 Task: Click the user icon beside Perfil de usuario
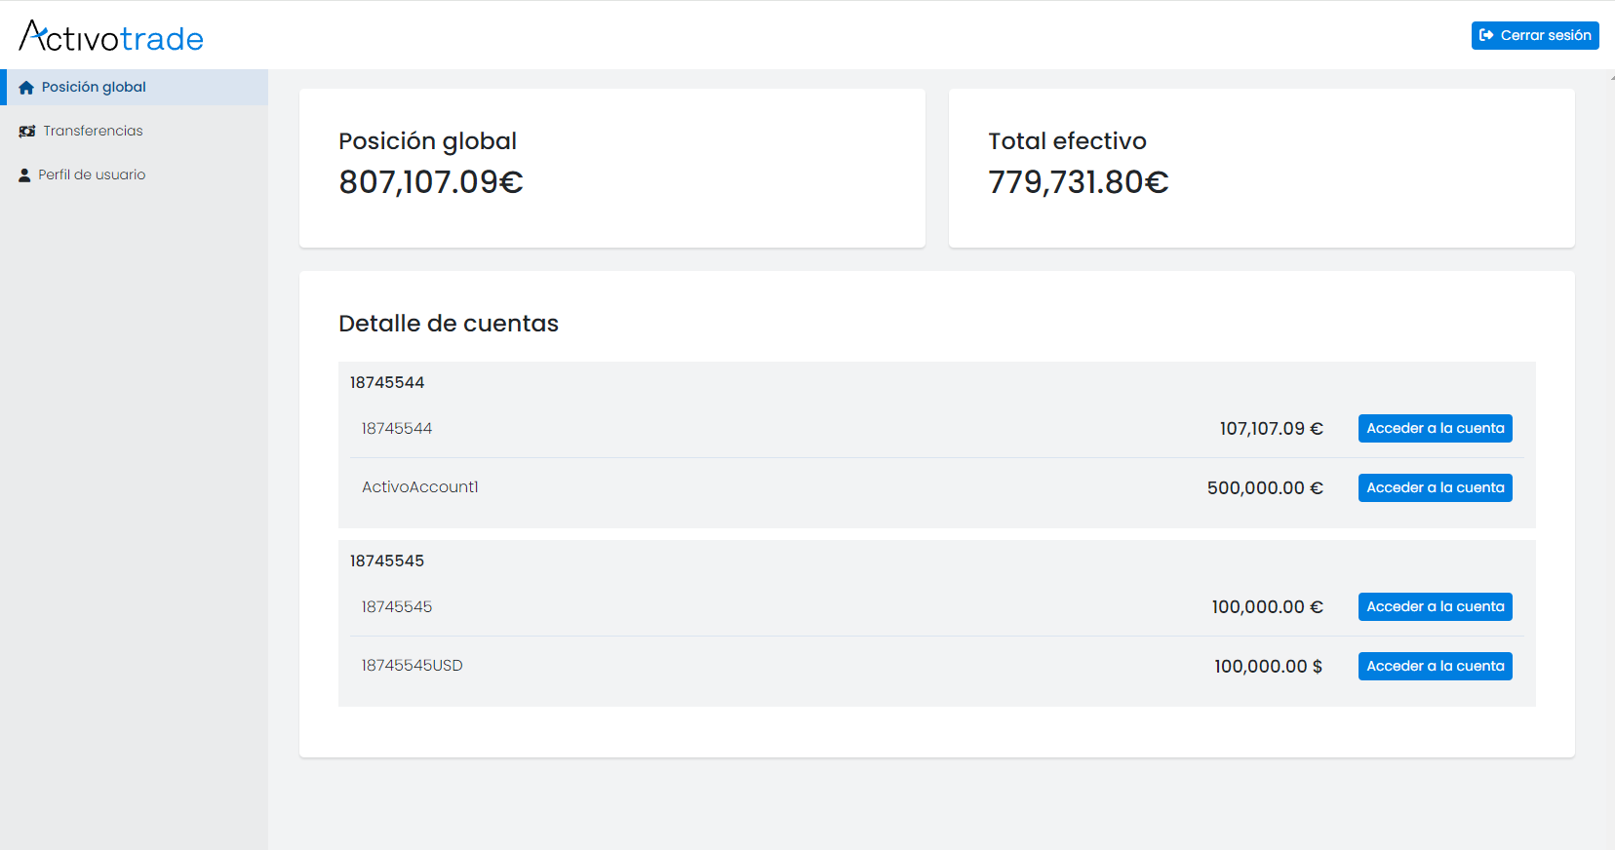24,175
